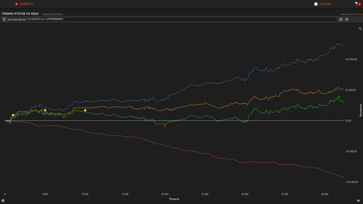Select the yellow star near 5 000 hands
The height and width of the screenshot is (204, 363).
click(45, 110)
